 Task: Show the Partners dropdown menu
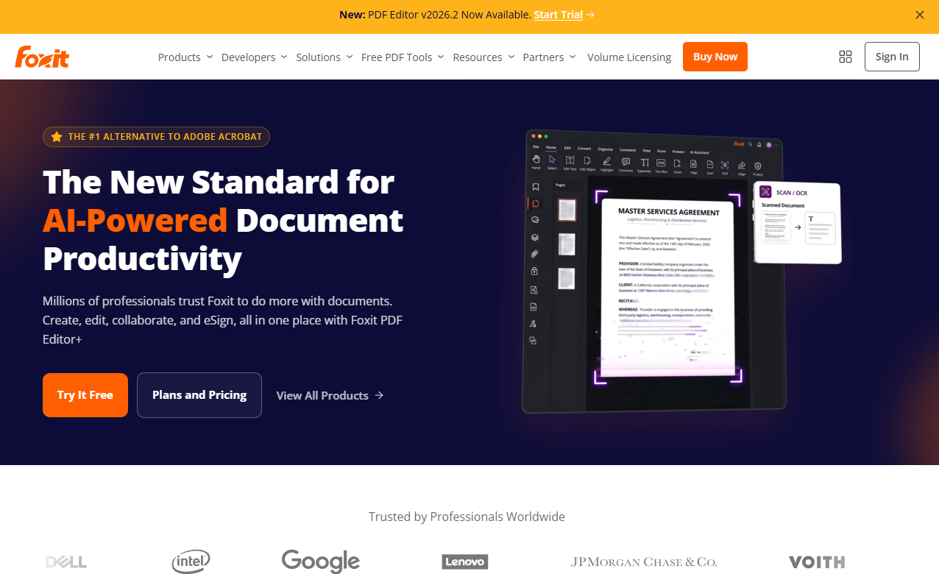pyautogui.click(x=549, y=57)
